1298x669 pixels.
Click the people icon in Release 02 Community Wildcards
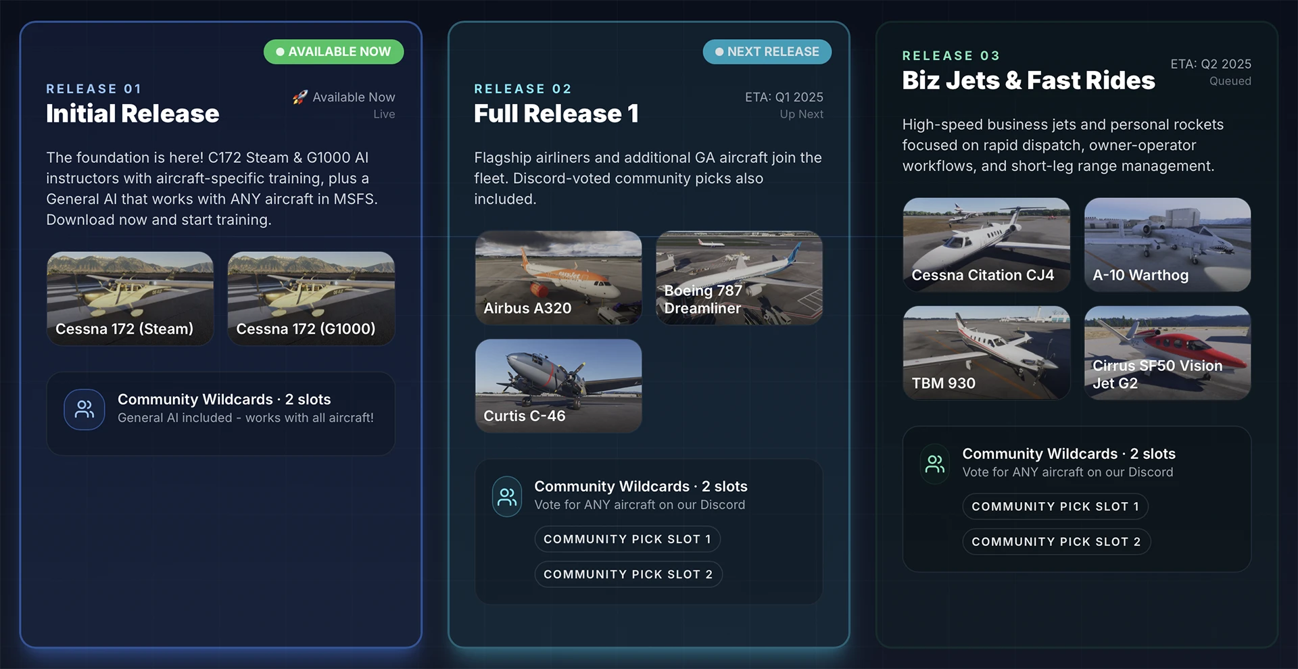[507, 497]
